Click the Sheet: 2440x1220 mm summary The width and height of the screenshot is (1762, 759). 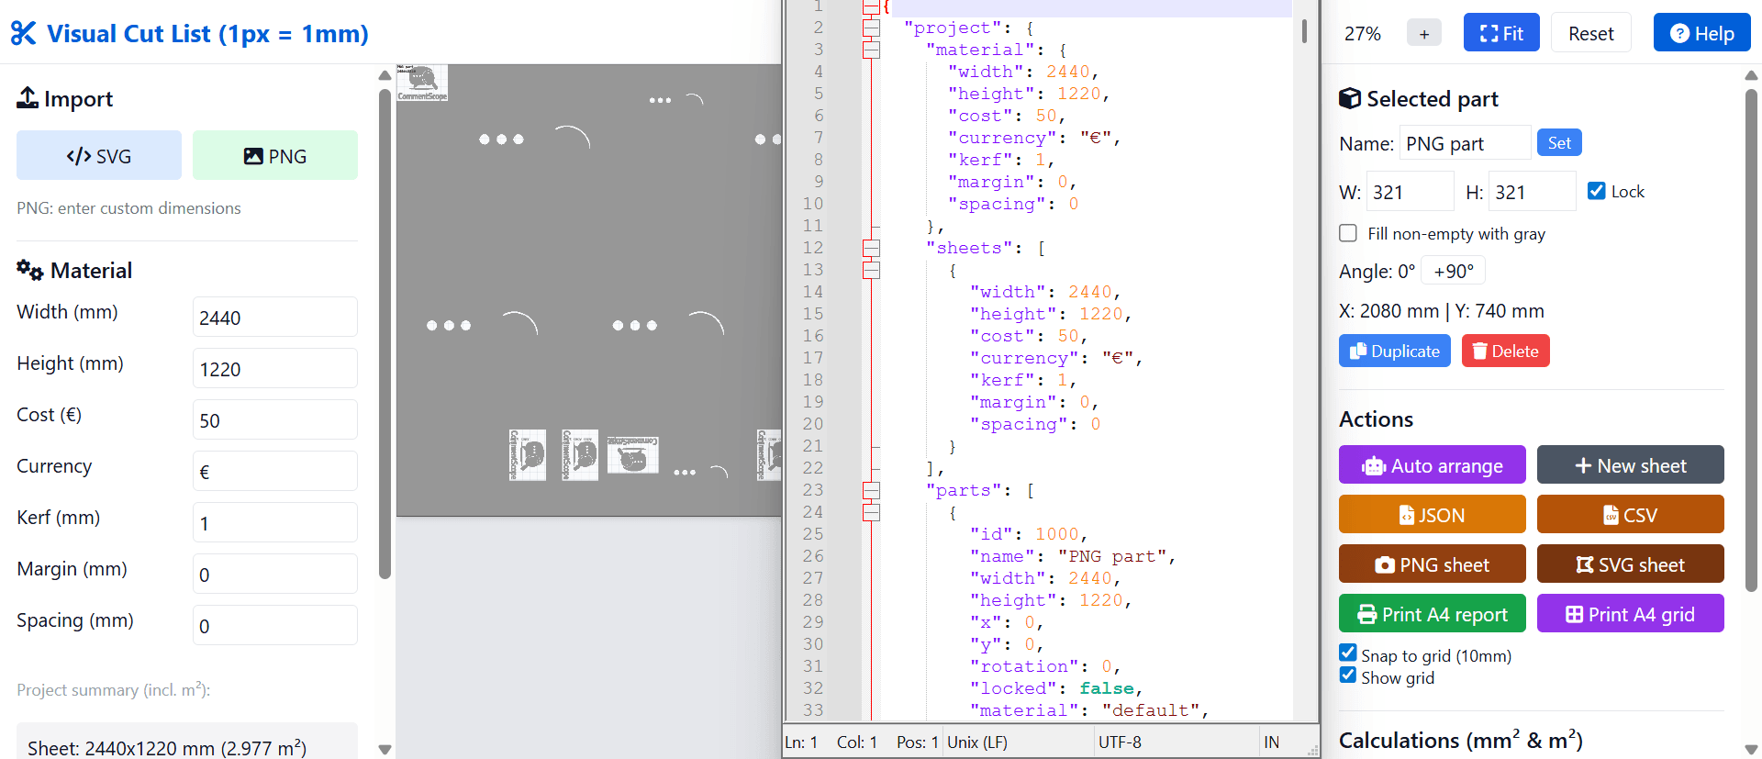click(167, 748)
